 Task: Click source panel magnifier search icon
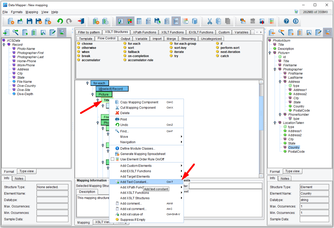pyautogui.click(x=15, y=32)
